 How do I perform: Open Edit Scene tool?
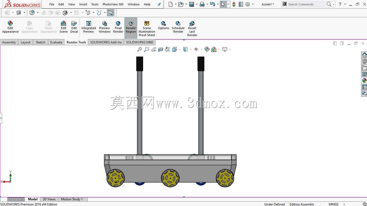coord(64,27)
